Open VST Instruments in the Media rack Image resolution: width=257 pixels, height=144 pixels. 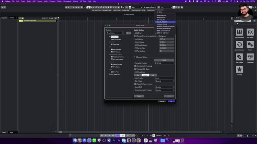[x=239, y=32]
